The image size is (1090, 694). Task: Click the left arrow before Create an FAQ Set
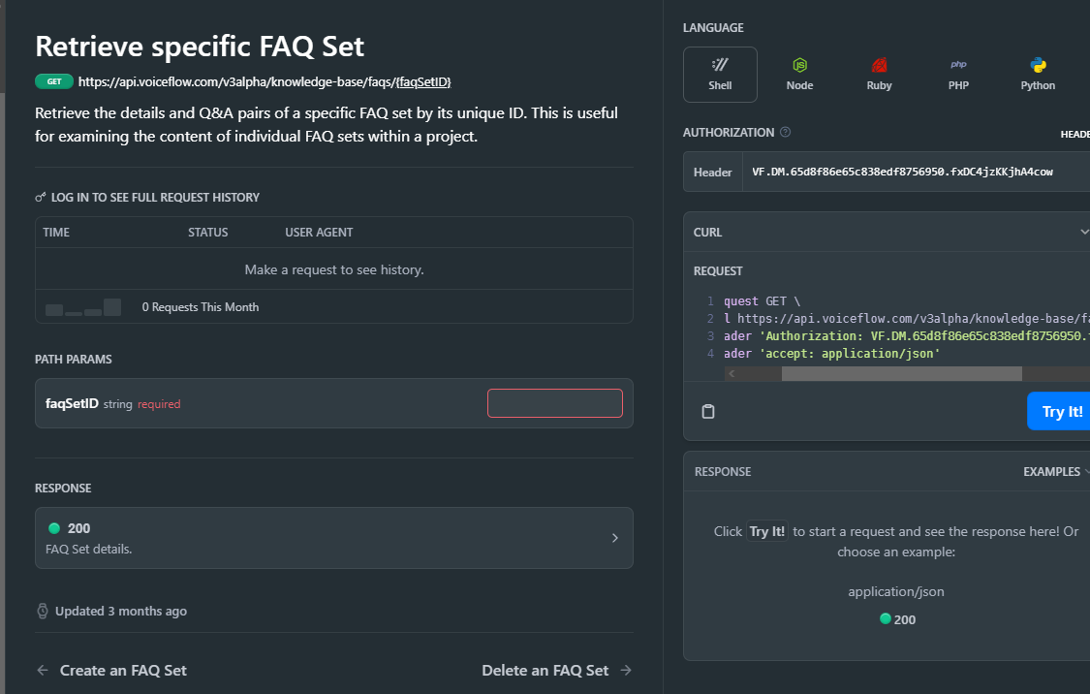43,671
